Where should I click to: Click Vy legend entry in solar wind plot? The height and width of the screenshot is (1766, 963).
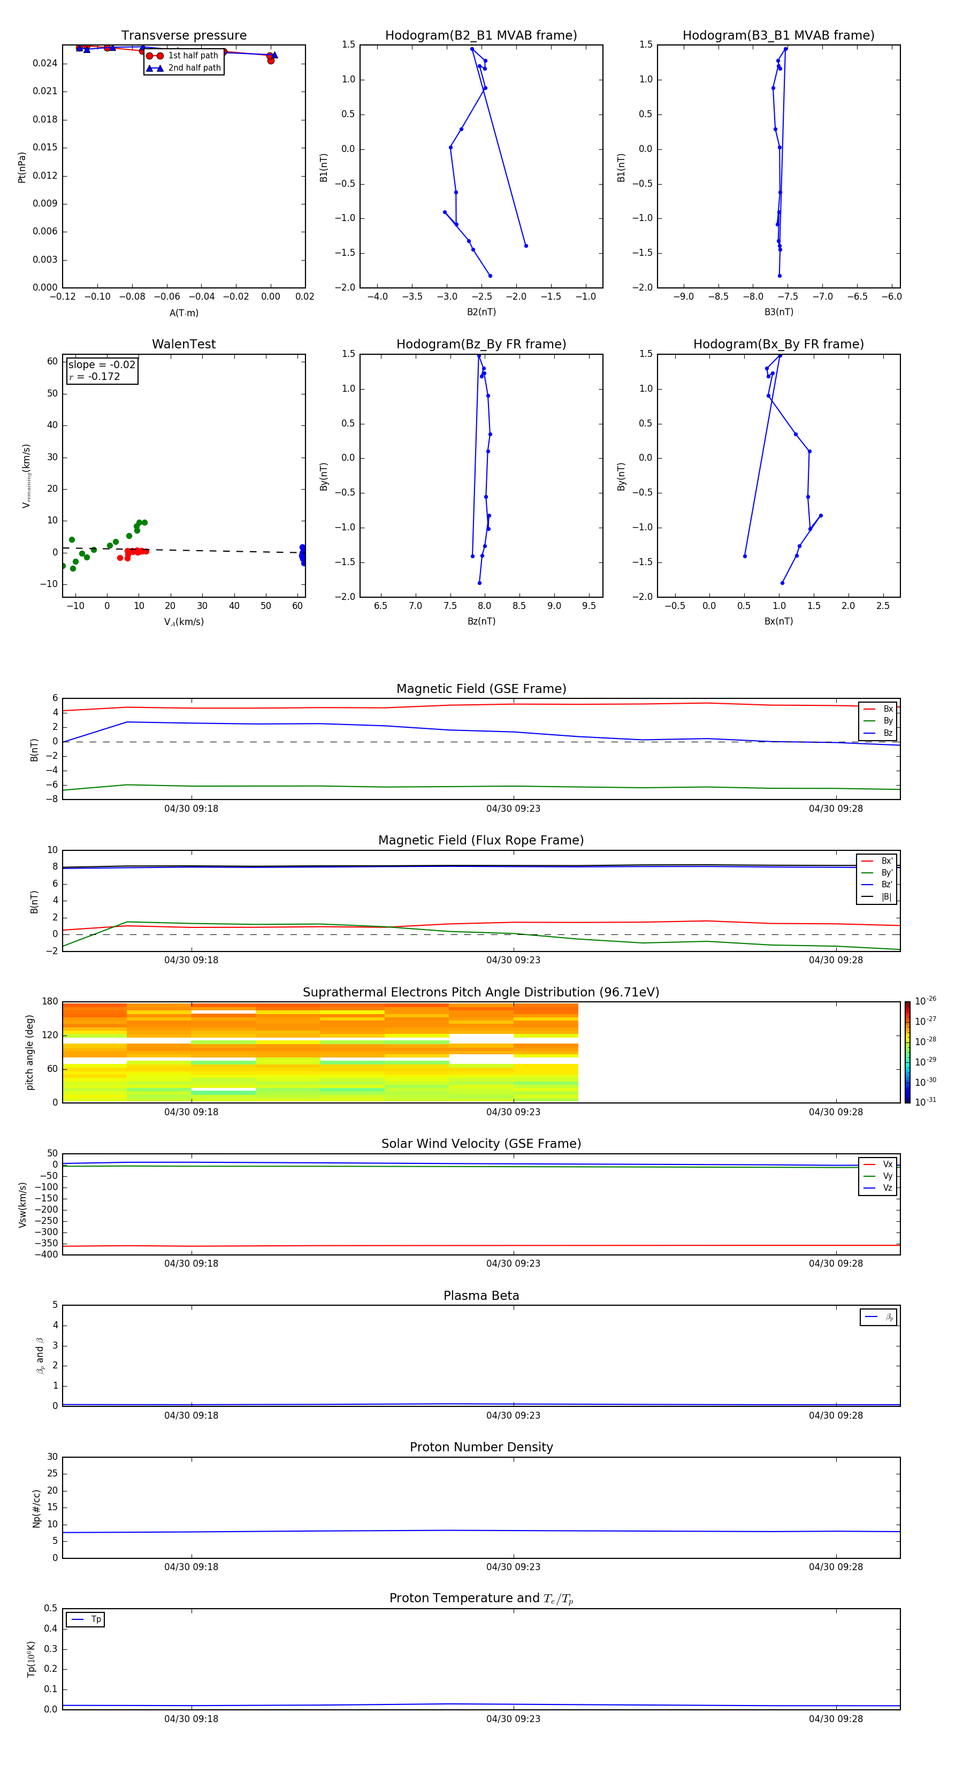878,1176
